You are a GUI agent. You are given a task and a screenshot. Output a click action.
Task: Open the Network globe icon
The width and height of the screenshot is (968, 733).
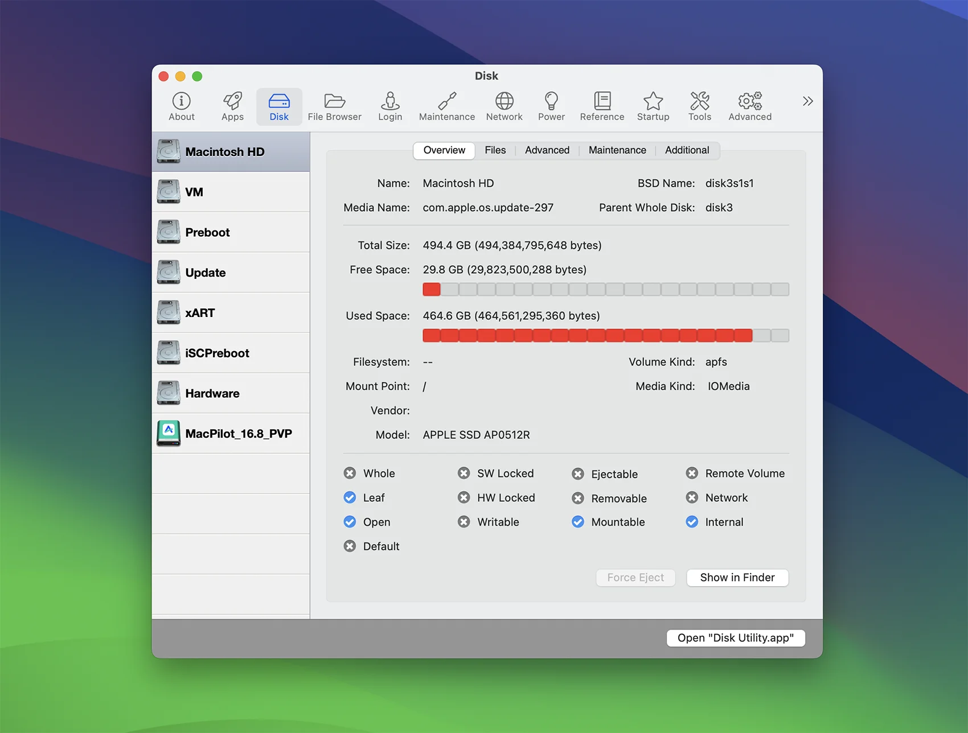(504, 106)
